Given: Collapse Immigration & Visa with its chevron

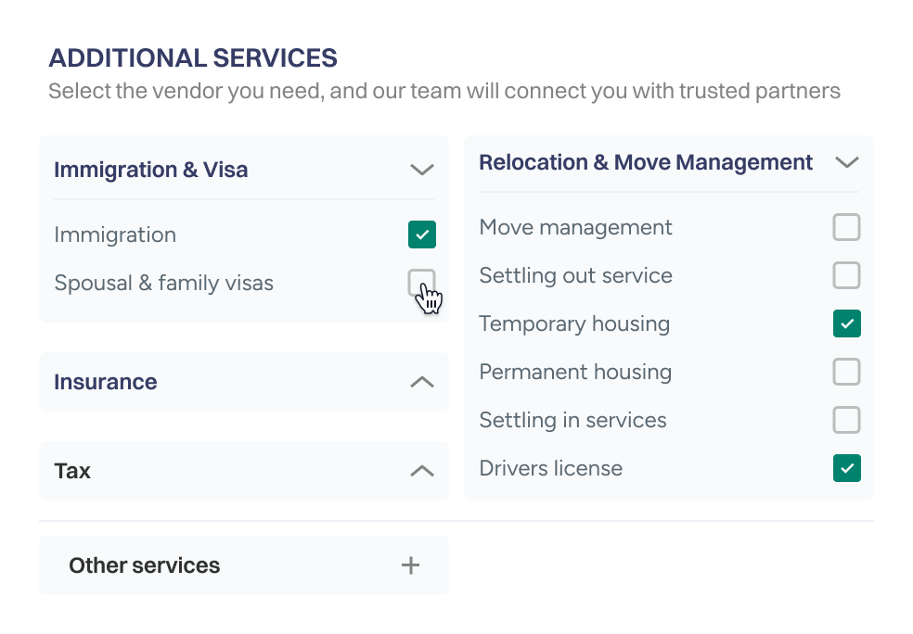Looking at the screenshot, I should click(x=422, y=170).
